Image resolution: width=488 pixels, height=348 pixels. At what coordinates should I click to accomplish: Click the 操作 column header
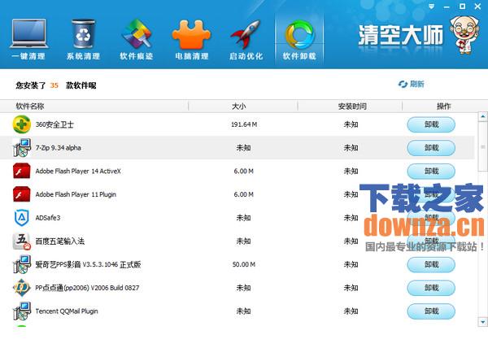[x=444, y=107]
